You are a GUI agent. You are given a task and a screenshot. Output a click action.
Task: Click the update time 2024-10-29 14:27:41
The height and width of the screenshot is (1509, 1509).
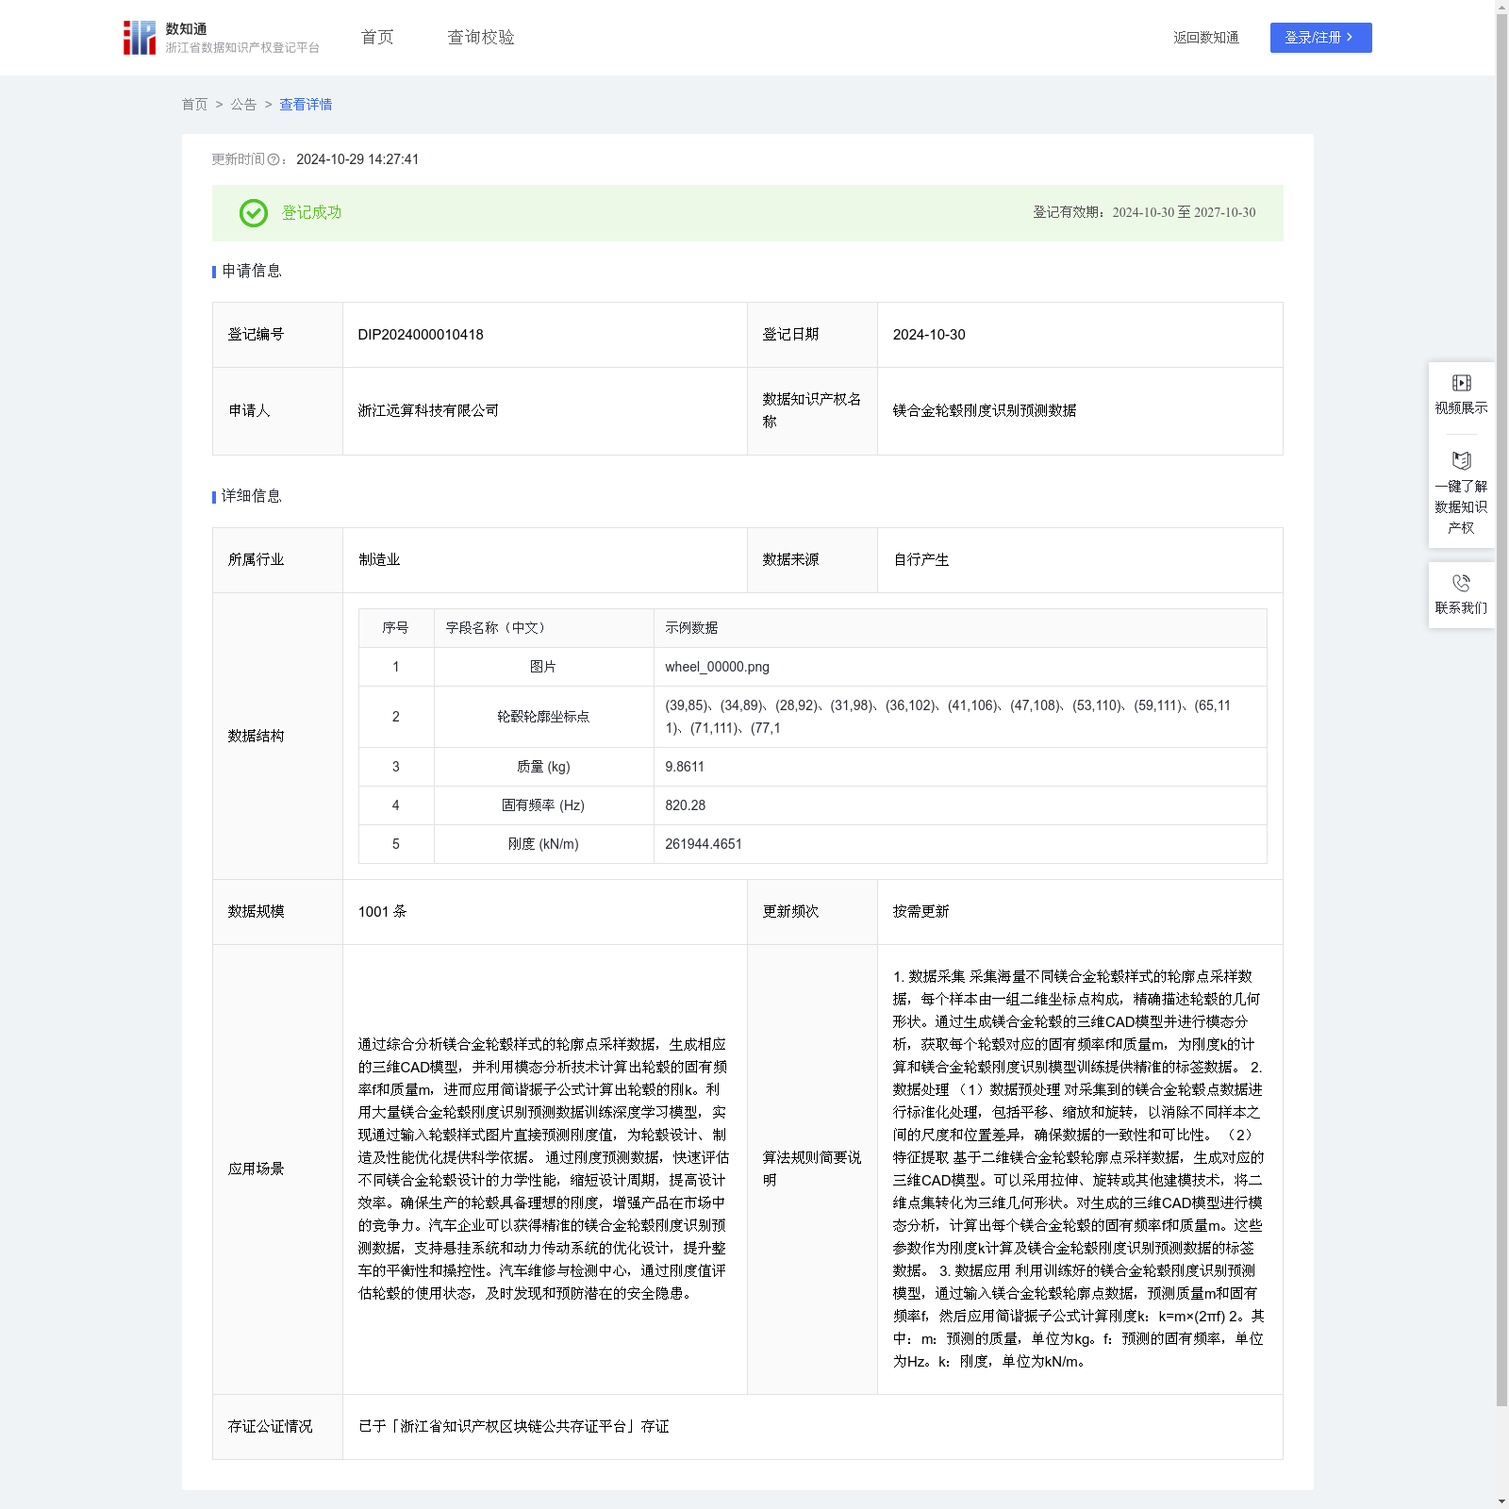[357, 159]
